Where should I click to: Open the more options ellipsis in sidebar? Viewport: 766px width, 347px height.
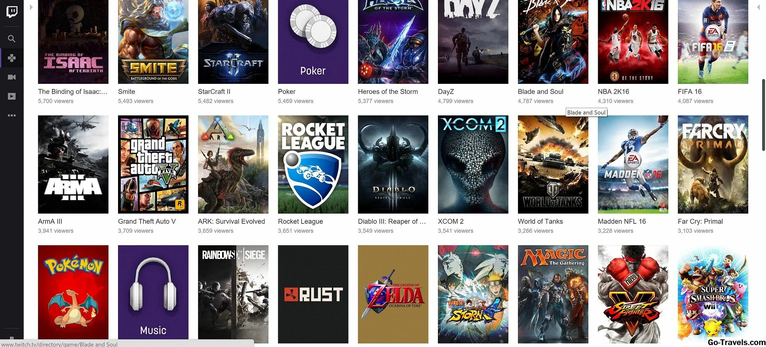12,115
